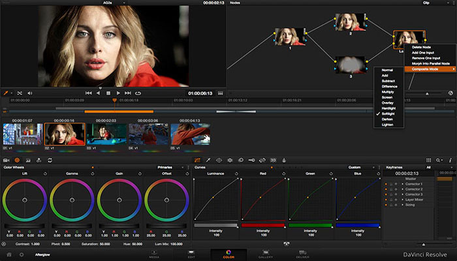Toggle Sizing keyframe enable dot
This screenshot has width=457, height=261.
[x=386, y=205]
